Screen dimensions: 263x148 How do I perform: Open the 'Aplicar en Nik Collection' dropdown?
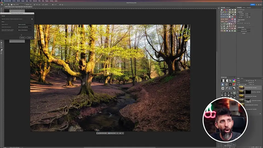tap(25, 30)
